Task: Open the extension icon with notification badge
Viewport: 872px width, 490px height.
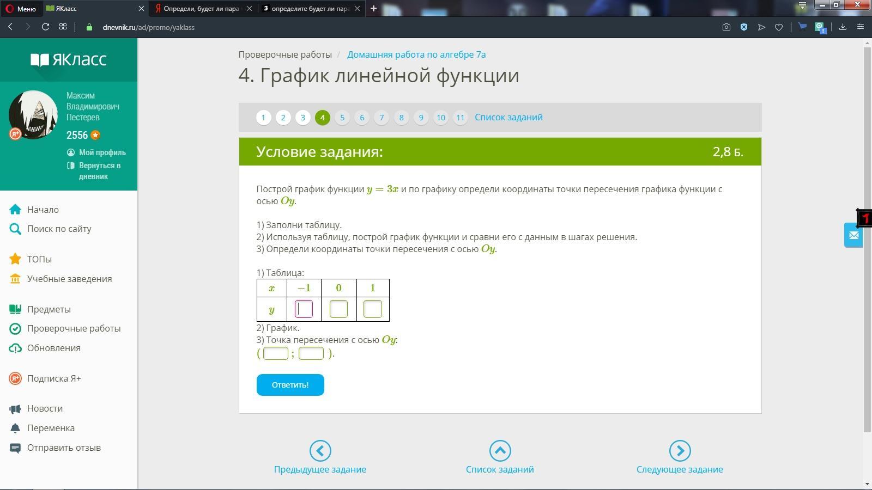Action: click(x=820, y=27)
